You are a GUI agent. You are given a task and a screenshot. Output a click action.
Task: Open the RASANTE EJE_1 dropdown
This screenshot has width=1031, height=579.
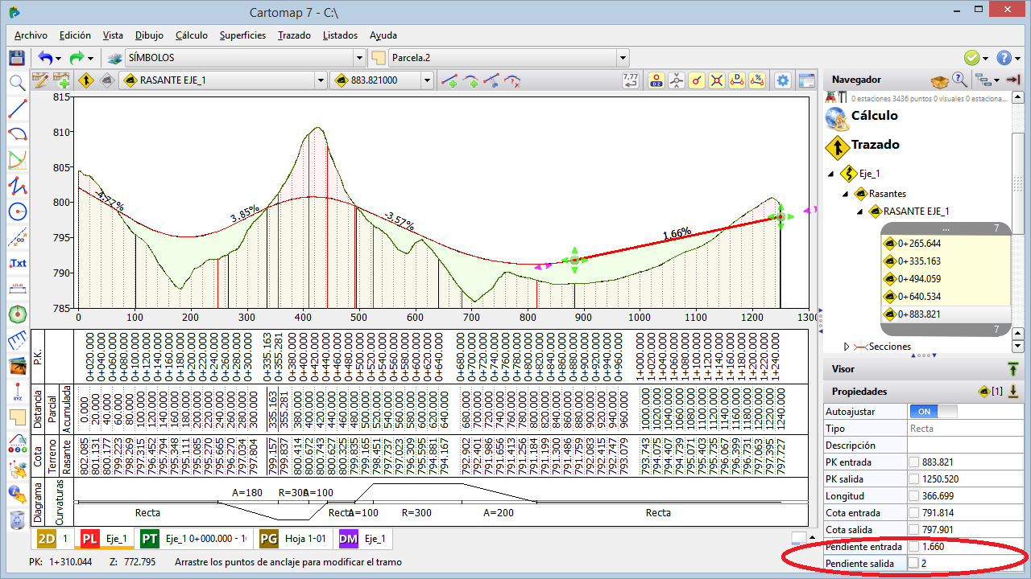pos(321,80)
